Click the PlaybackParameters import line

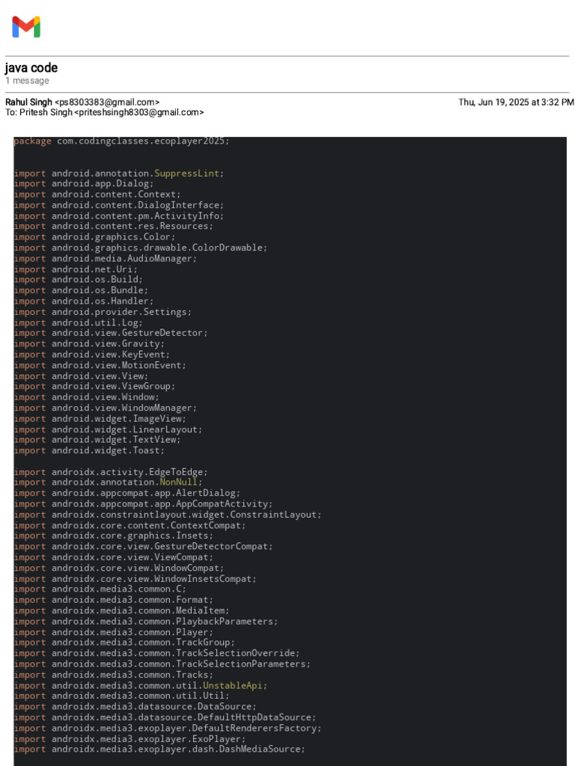(145, 622)
